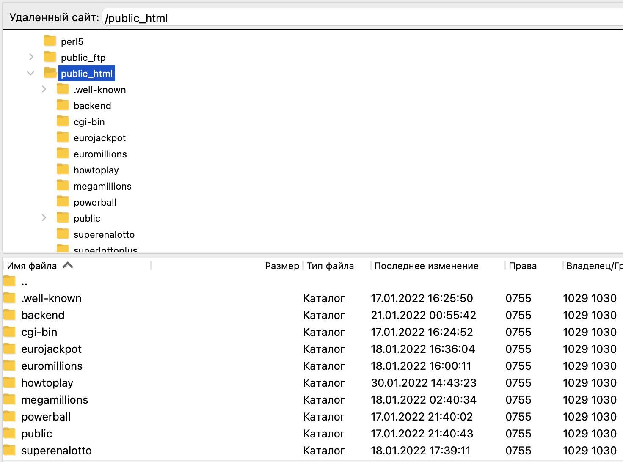The image size is (623, 462).
Task: Click eurojackpot folder icon in tree
Action: [63, 137]
